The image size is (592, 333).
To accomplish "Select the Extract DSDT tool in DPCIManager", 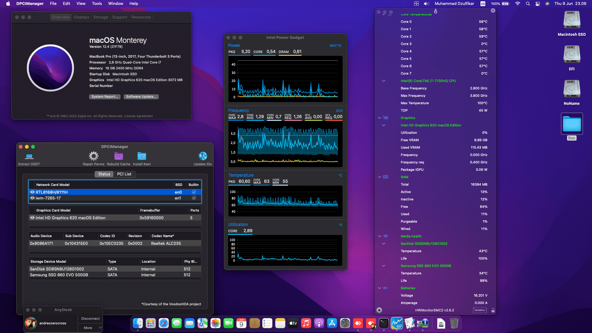I will tap(29, 158).
